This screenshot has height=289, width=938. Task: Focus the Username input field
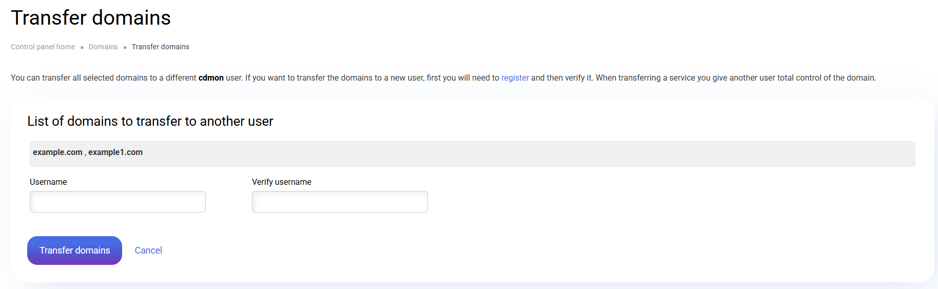point(118,202)
